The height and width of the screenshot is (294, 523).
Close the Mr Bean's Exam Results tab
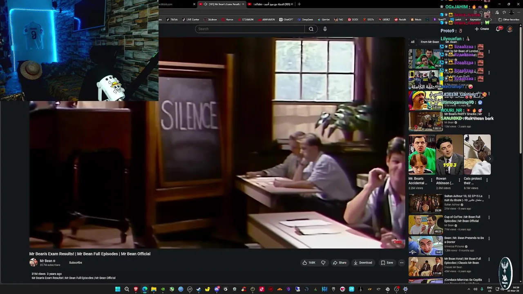point(243,4)
